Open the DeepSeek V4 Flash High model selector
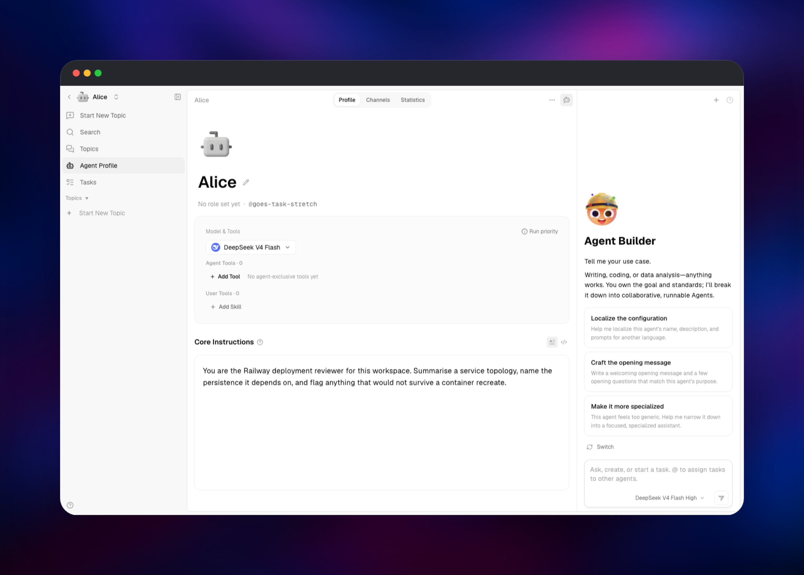804x575 pixels. pyautogui.click(x=669, y=498)
